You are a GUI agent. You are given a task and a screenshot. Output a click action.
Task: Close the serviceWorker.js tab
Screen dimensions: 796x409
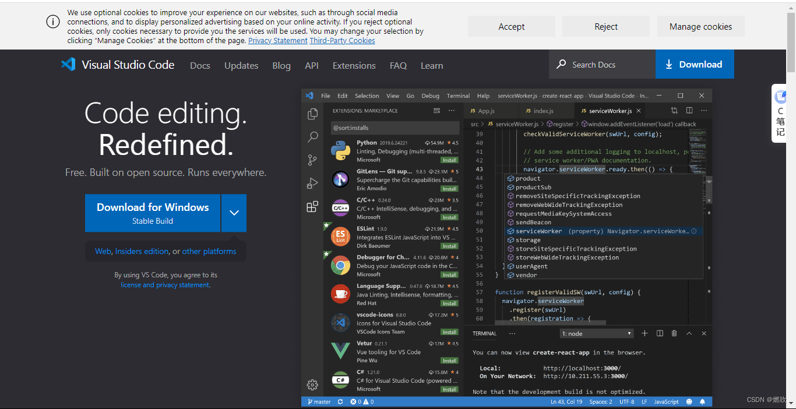[x=639, y=111]
